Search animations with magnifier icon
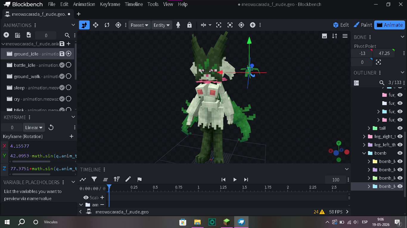Viewport: 407px width, 228px height. click(67, 35)
